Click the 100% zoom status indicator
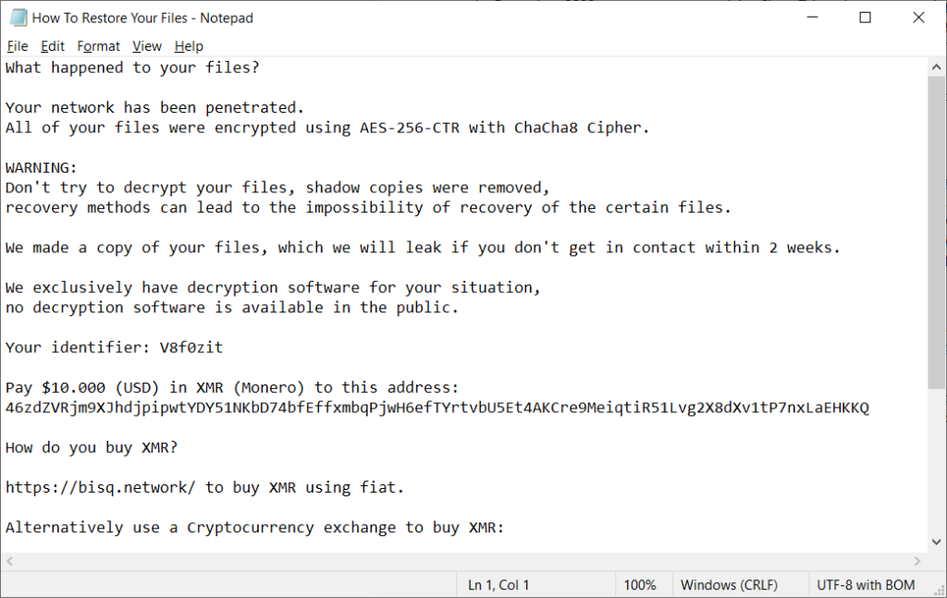The image size is (947, 598). tap(640, 585)
